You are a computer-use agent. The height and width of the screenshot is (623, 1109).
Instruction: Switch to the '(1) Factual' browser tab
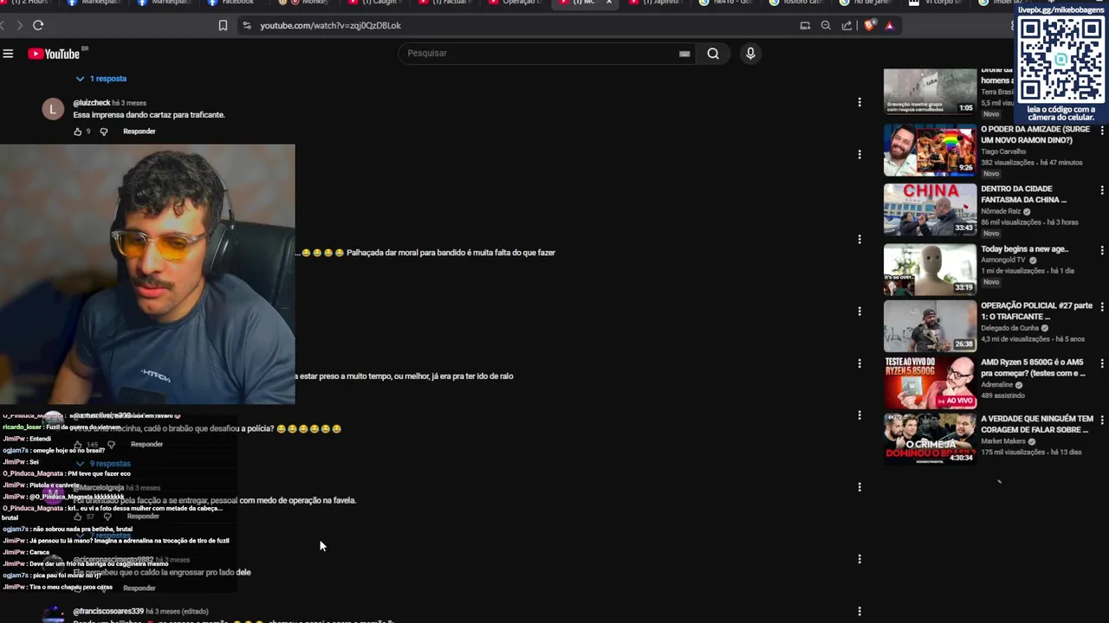(444, 3)
